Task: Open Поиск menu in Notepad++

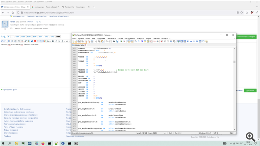Action: click(x=88, y=38)
